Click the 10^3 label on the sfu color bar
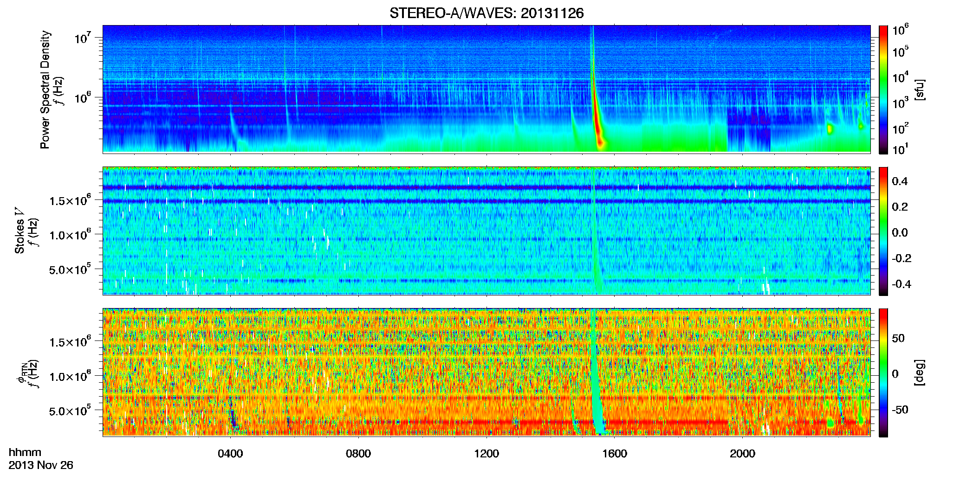Image resolution: width=973 pixels, height=501 pixels. pyautogui.click(x=901, y=103)
